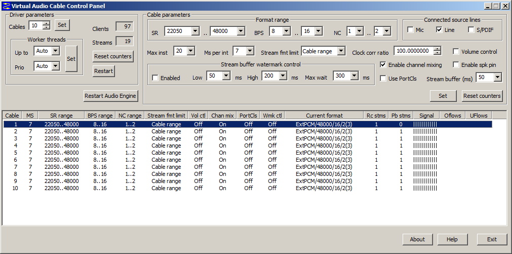Screen dimensions: 512x254
Task: Expand the Max inst dropdown
Action: pos(191,51)
